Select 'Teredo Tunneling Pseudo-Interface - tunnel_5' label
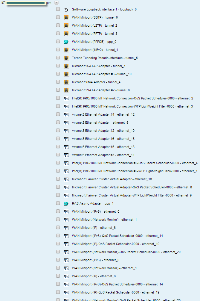200x301 pixels. coord(105,58)
